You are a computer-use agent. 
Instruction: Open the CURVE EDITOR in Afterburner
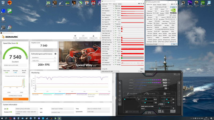click(132, 111)
